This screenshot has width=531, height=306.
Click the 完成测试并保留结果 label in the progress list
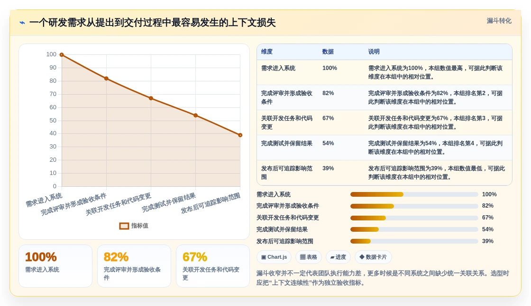(x=282, y=230)
